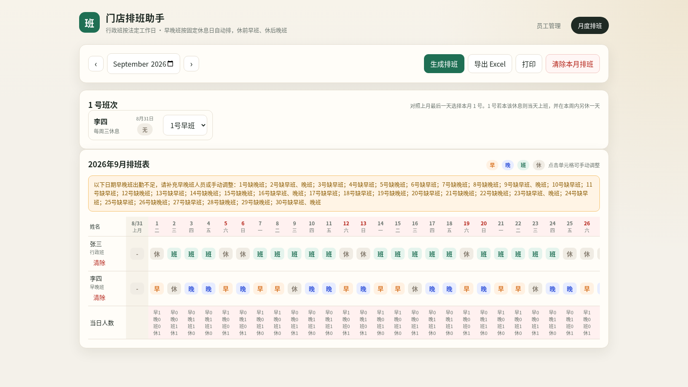Click the 班 legend badge
The height and width of the screenshot is (387, 688).
[x=523, y=165]
